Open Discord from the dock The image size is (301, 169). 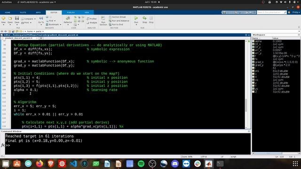pyautogui.click(x=175, y=164)
